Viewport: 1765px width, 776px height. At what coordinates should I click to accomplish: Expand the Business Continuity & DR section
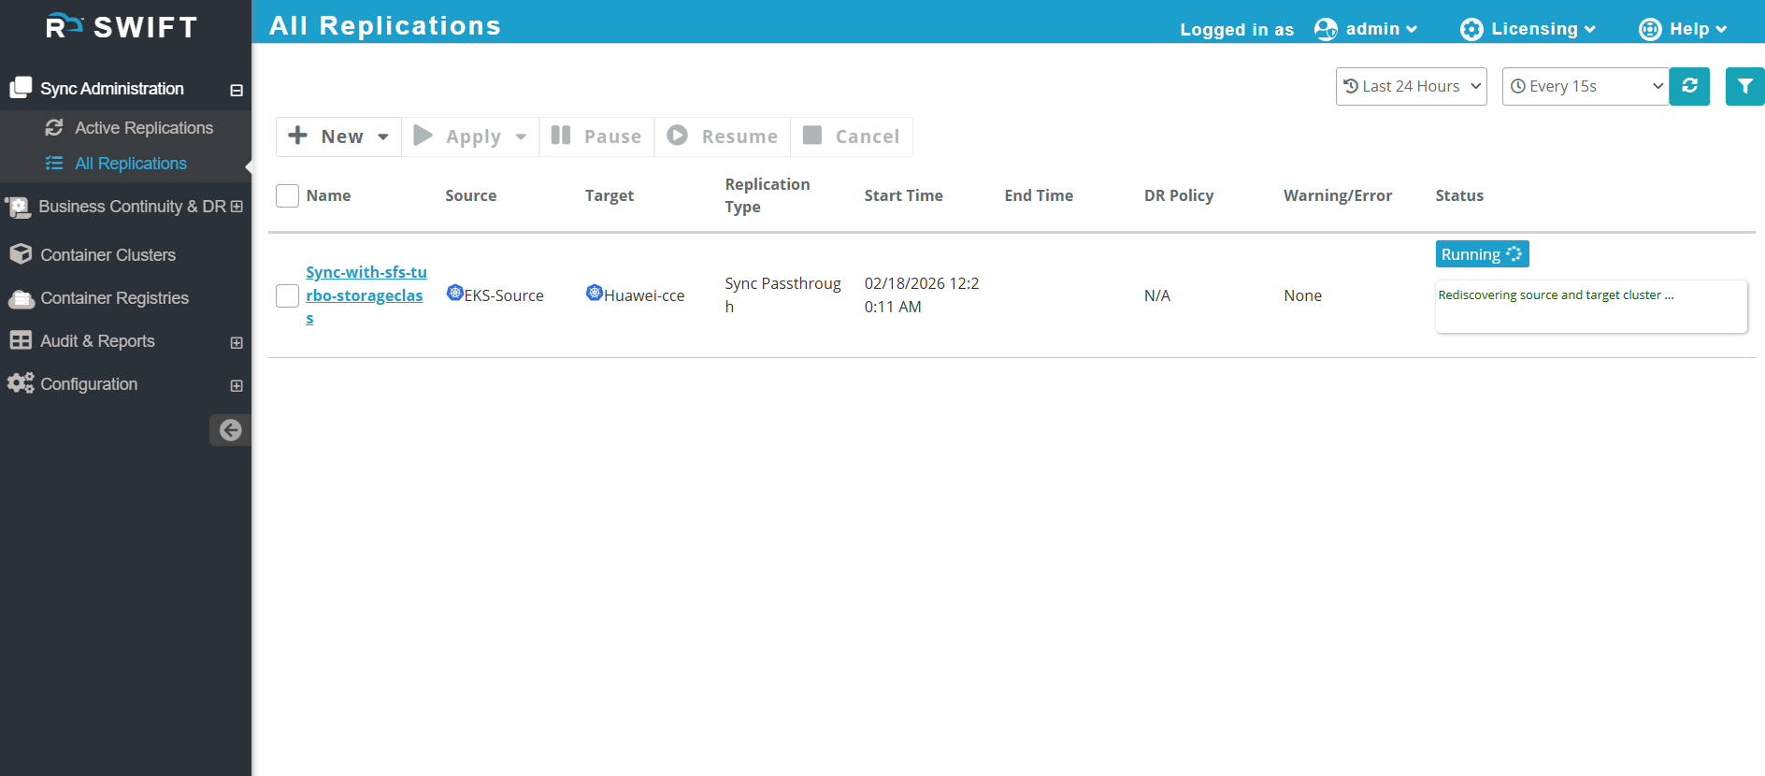[237, 206]
